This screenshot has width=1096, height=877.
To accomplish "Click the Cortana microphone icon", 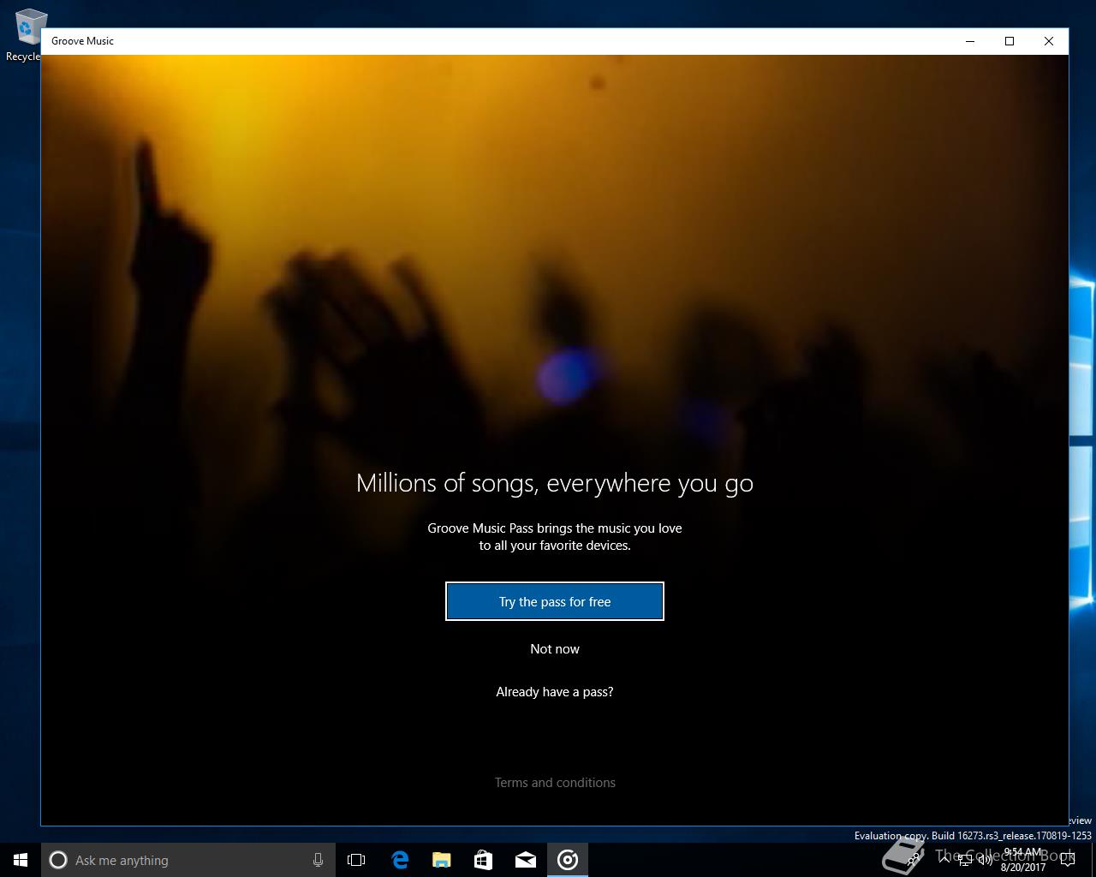I will [x=318, y=860].
